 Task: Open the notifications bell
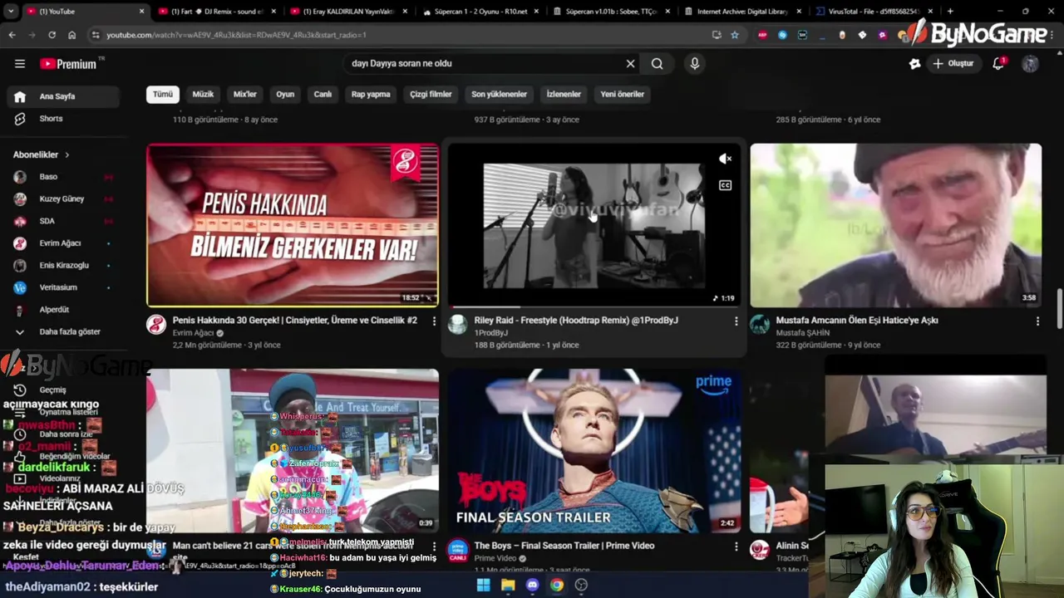[998, 63]
